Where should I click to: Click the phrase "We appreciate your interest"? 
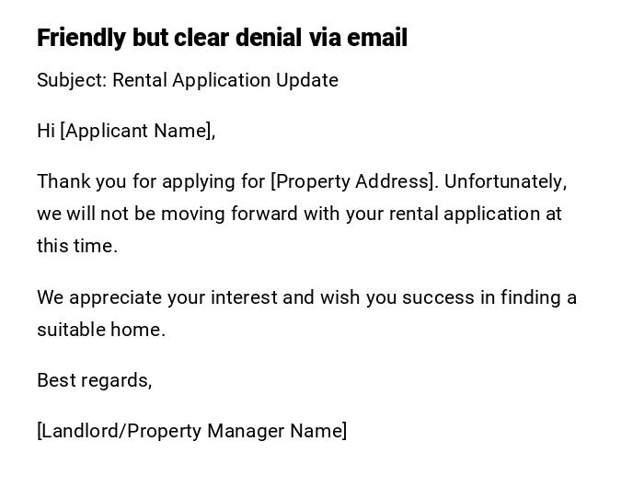(x=157, y=297)
